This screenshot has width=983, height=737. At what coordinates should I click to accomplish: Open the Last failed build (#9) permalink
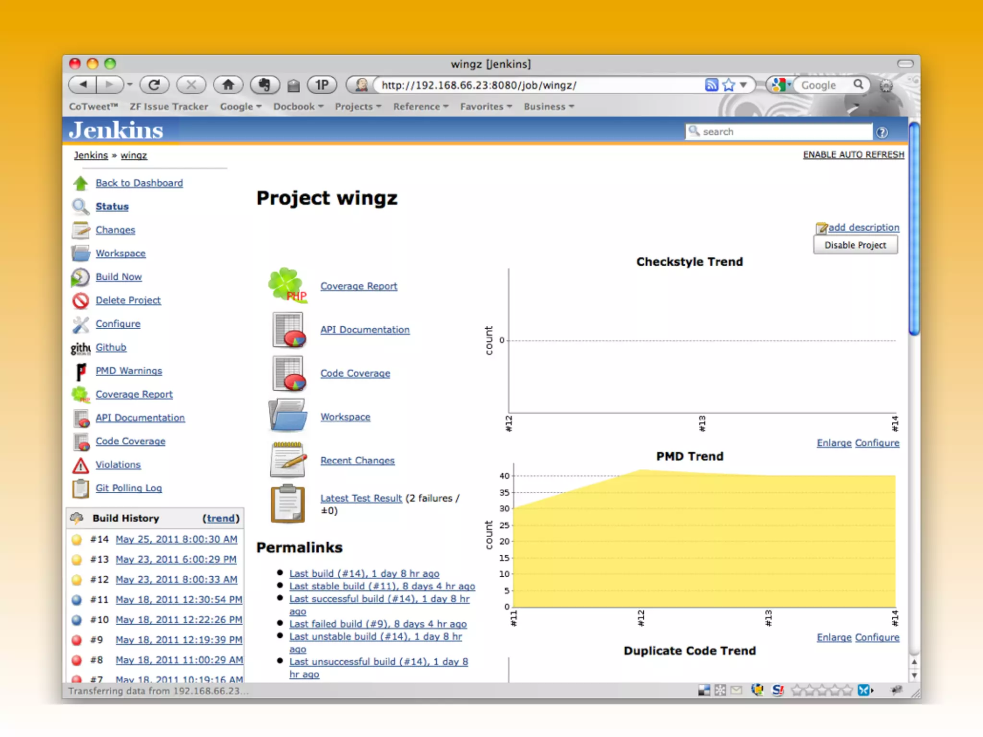pyautogui.click(x=378, y=624)
